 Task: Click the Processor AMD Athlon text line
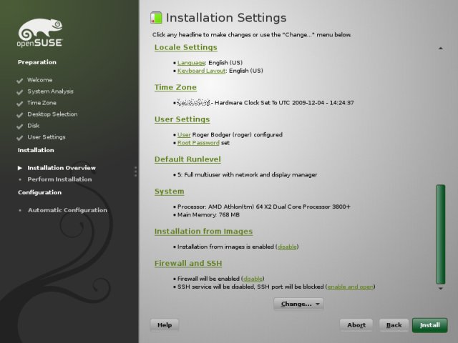point(264,207)
